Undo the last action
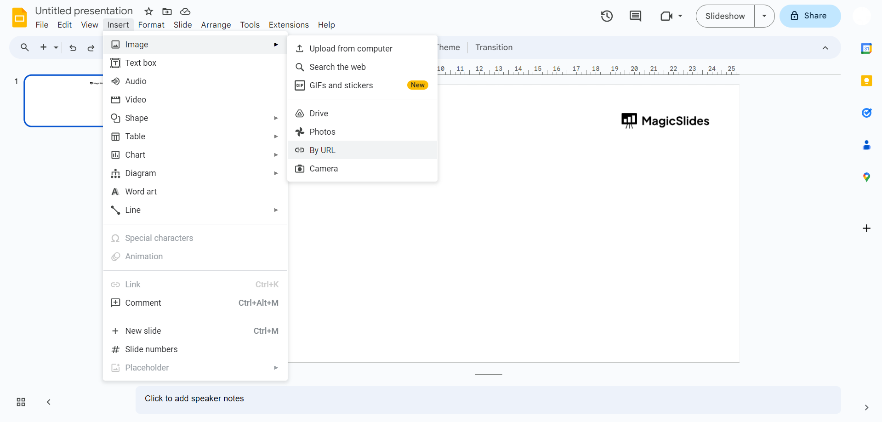The height and width of the screenshot is (422, 882). pyautogui.click(x=73, y=48)
